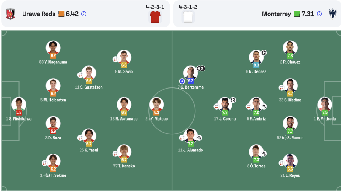The image size is (341, 192).
Task: Click the goal ball icon on N. Deossa
Action: coord(264,53)
